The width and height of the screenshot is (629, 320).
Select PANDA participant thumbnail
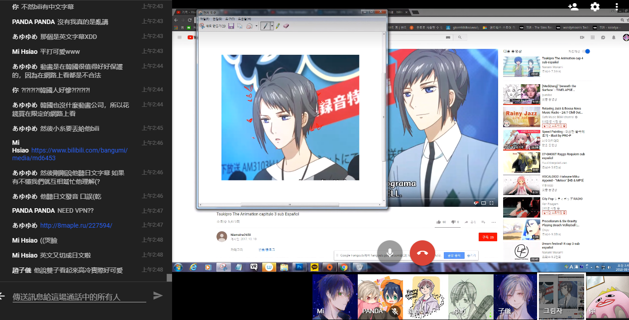[380, 297]
